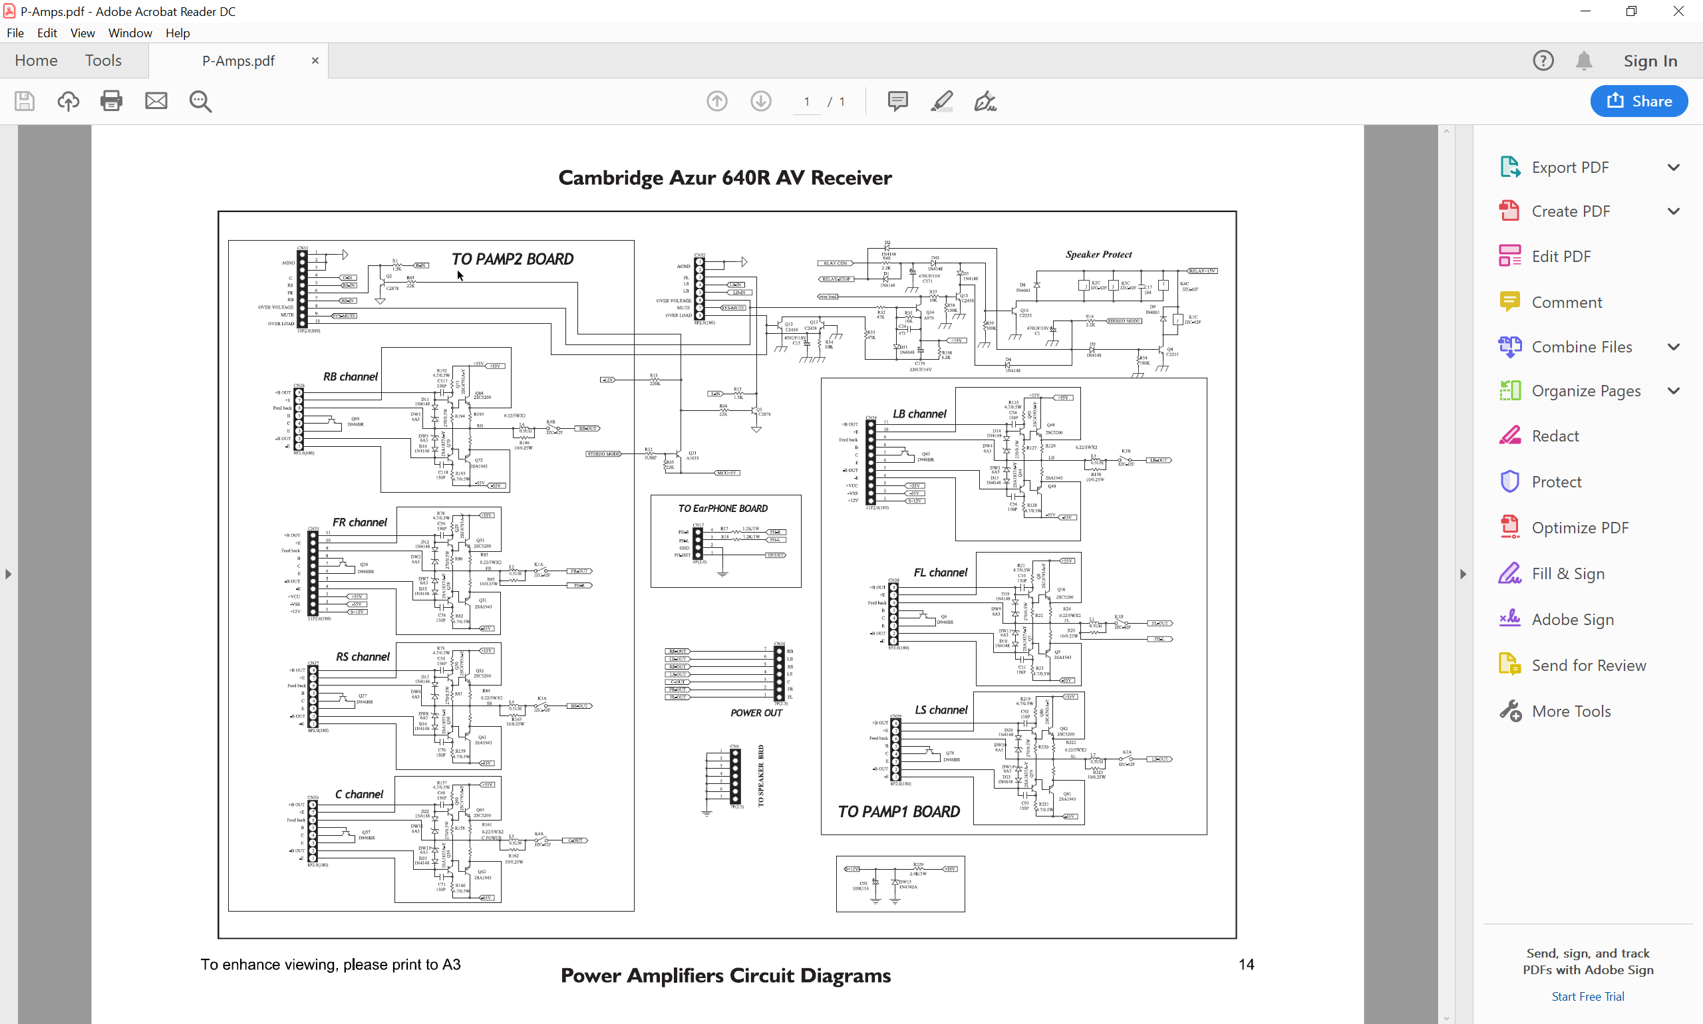Open the Window menu
This screenshot has height=1024, width=1703.
(130, 33)
